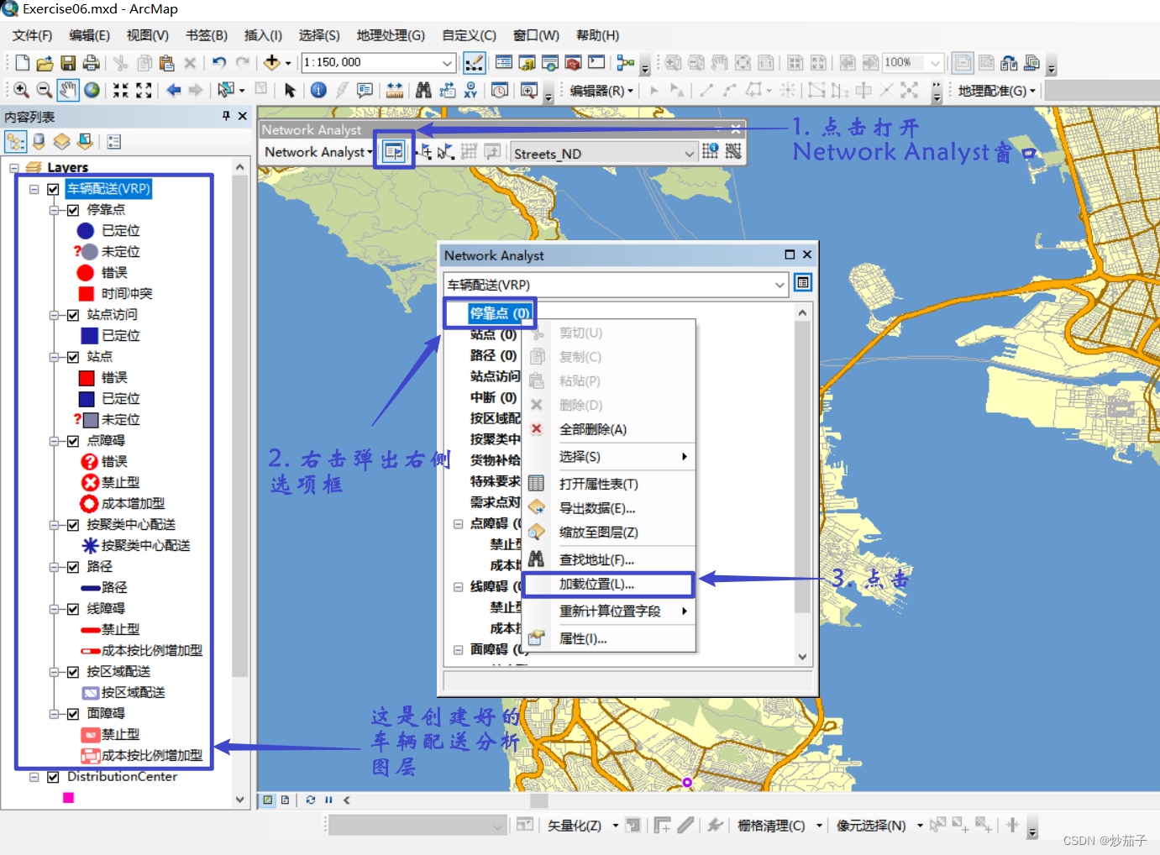Open the Find tool (binoculars icon)
Screen dimensions: 1160x855
point(423,90)
